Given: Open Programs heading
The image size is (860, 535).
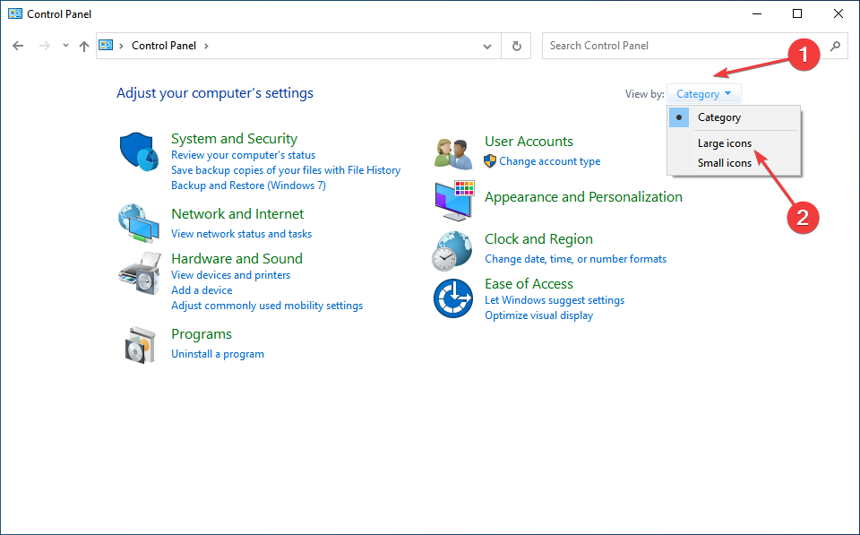Looking at the screenshot, I should (202, 334).
